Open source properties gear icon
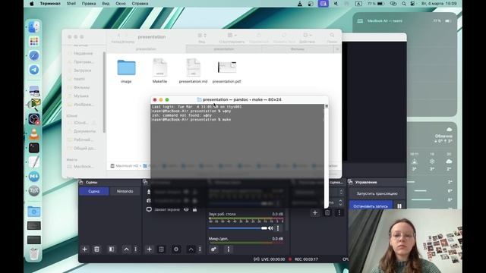The image size is (486, 273). (176, 249)
